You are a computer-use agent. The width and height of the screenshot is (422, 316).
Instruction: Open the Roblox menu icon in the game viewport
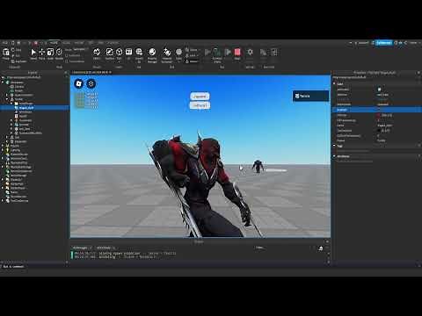[x=79, y=83]
